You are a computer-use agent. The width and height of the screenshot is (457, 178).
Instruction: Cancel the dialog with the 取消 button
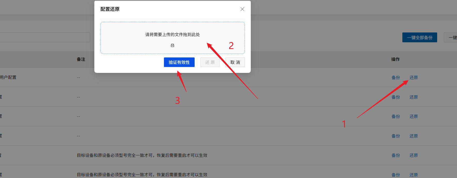(235, 62)
